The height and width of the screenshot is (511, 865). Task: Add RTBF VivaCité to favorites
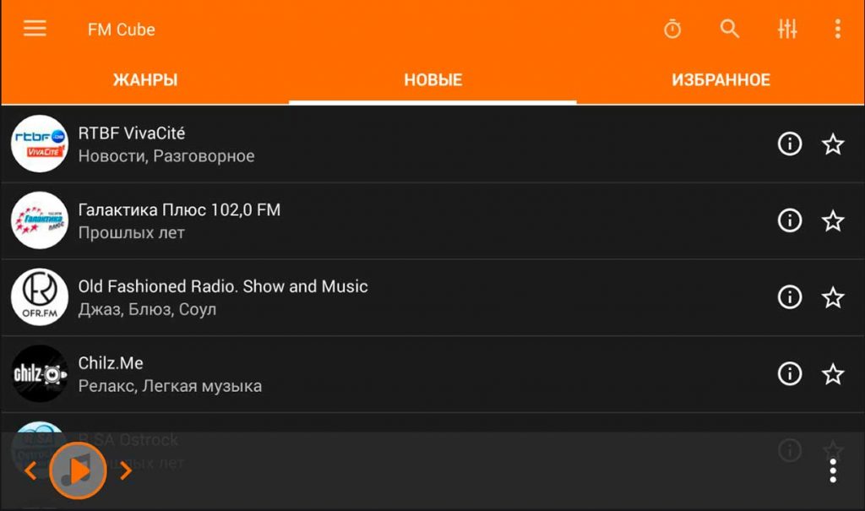click(832, 144)
